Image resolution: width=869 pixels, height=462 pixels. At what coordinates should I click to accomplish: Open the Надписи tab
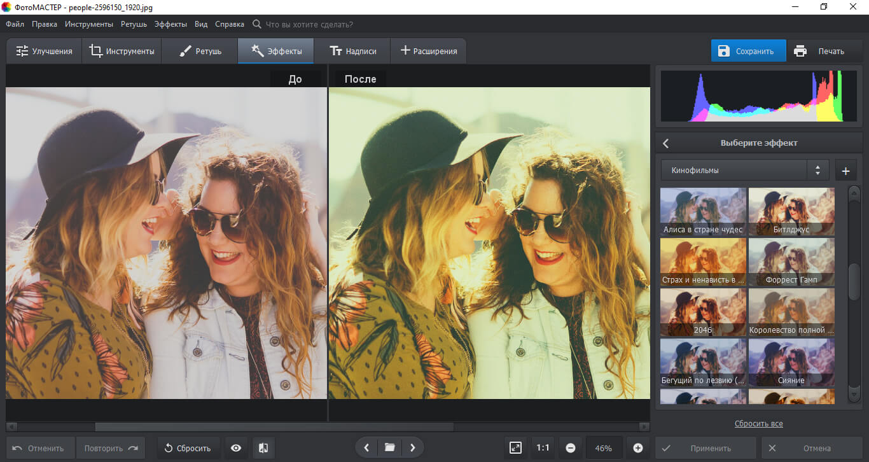click(352, 51)
